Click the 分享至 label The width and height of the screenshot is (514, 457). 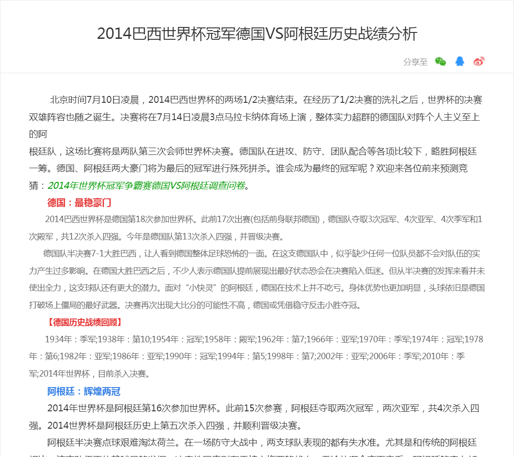tap(415, 62)
